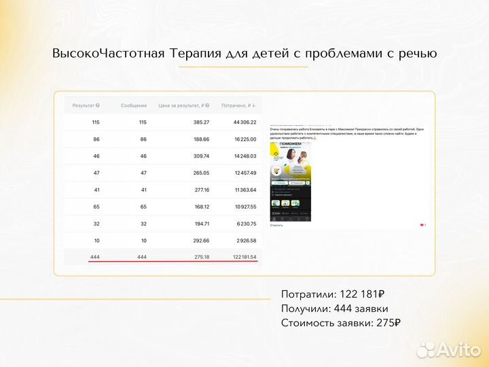Click the price value 309.74
The width and height of the screenshot is (489, 367).
(201, 156)
